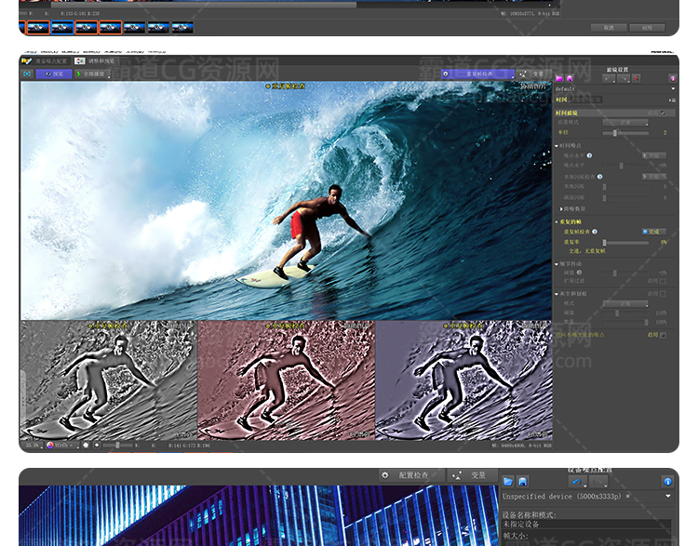Click the info icon next to 重复帧检查 setting
Screen dimensions: 698x546
coord(595,232)
